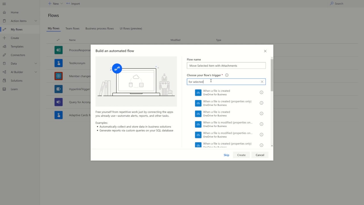Open the HyperlinkTrigger flow
Screen dimensions: 364x205
[x=79, y=89]
